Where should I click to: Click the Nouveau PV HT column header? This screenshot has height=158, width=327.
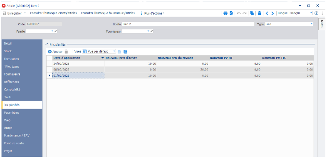coord(235,58)
